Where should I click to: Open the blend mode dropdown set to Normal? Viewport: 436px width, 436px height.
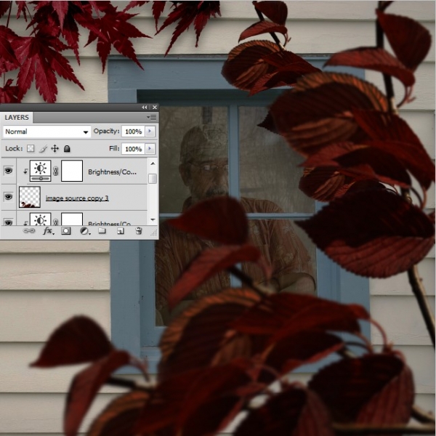click(47, 132)
